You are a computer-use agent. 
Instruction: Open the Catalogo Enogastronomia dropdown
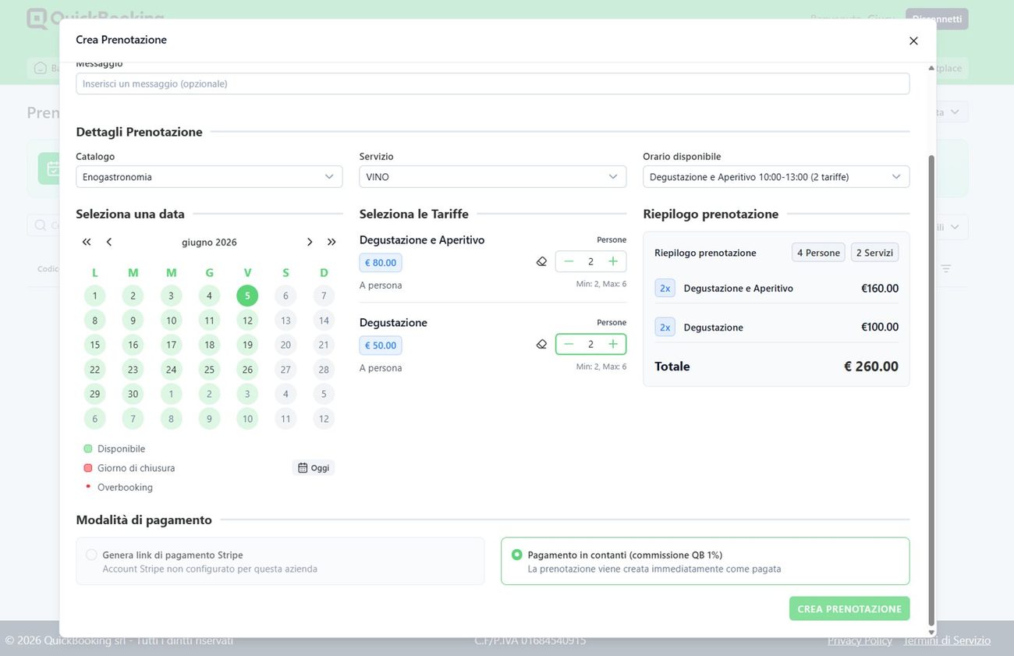coord(209,177)
